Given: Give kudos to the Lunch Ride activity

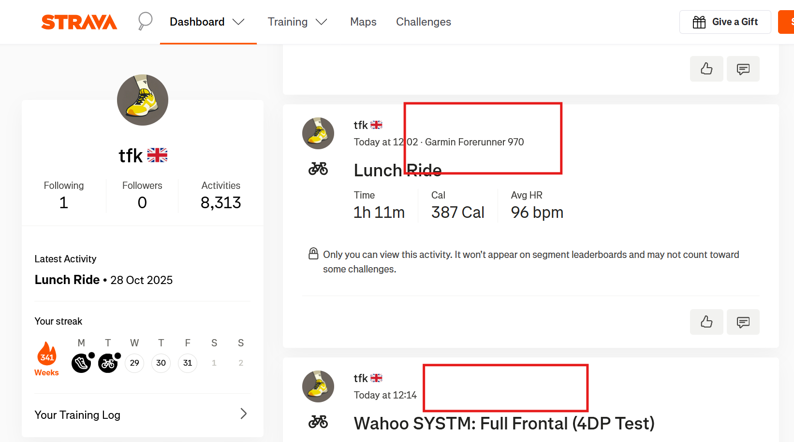Looking at the screenshot, I should [706, 322].
